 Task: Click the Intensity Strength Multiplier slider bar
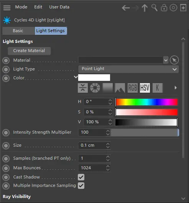(x=145, y=133)
